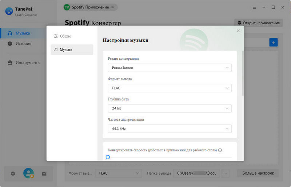Select the Музыка settings tab
Viewport: 291px width, 187px height.
[72, 49]
